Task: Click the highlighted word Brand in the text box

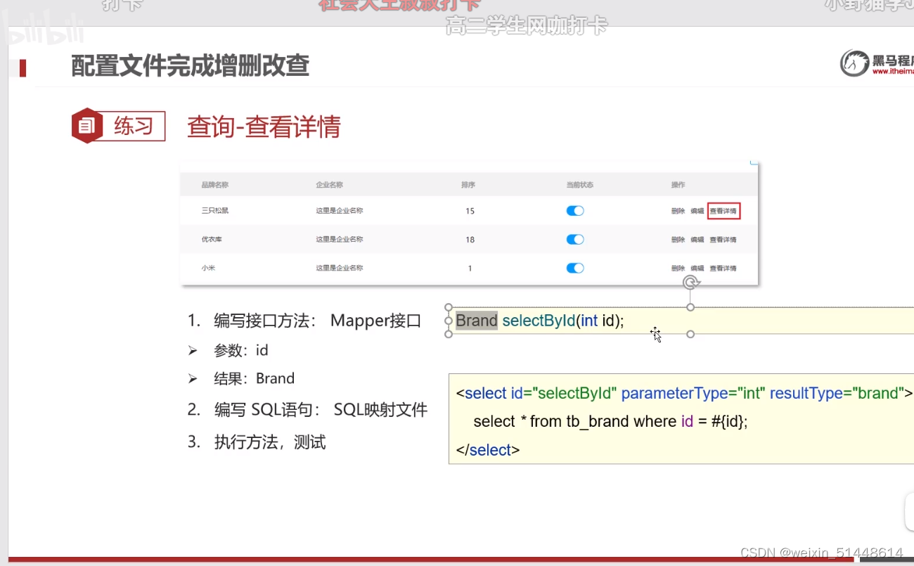Action: (477, 321)
